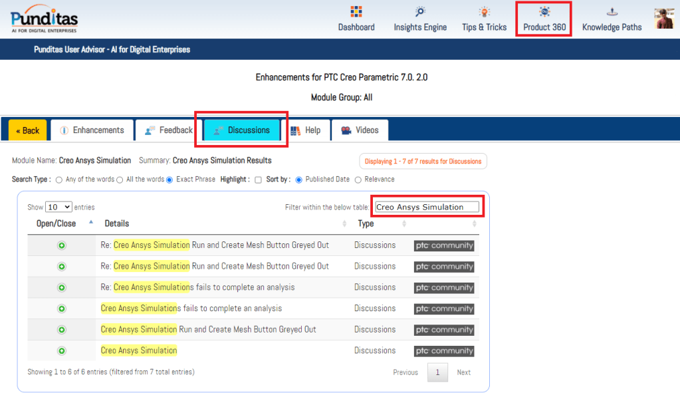Open the Insights Engine icon
The height and width of the screenshot is (397, 680).
[420, 13]
